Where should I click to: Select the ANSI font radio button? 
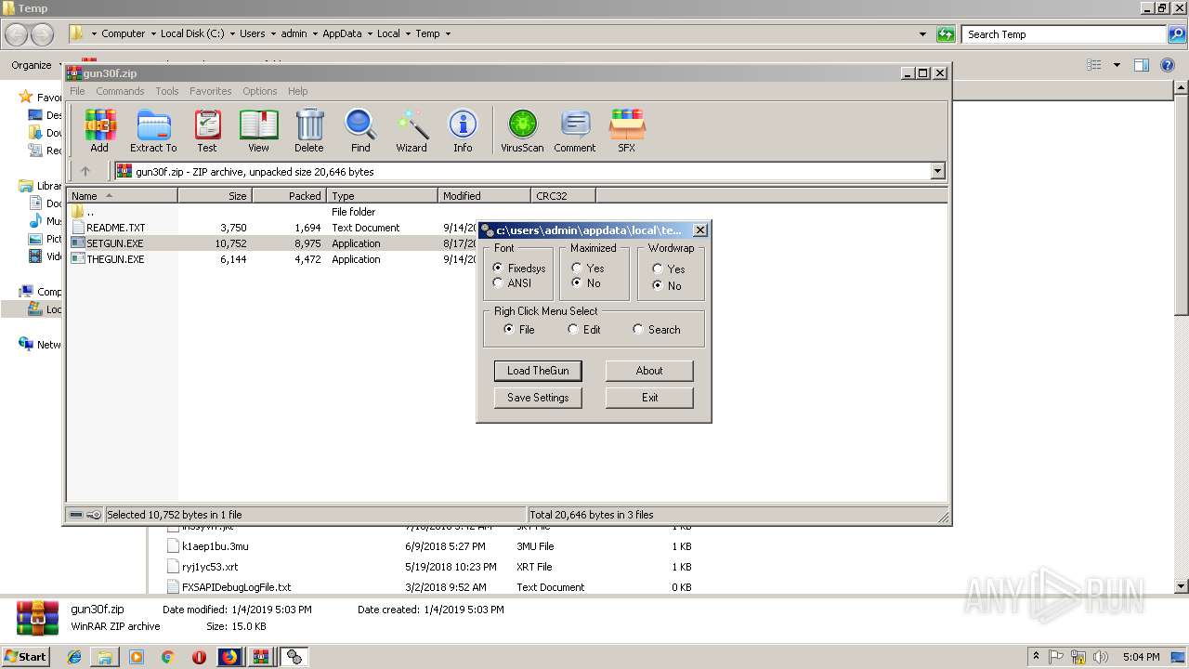pyautogui.click(x=499, y=283)
